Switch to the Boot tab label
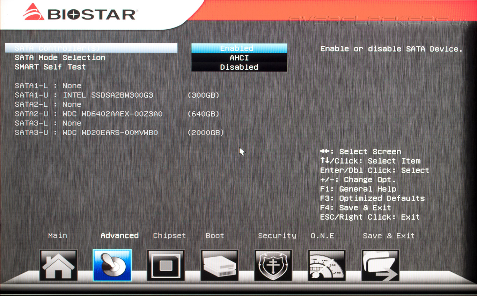Image resolution: width=477 pixels, height=296 pixels. point(215,236)
